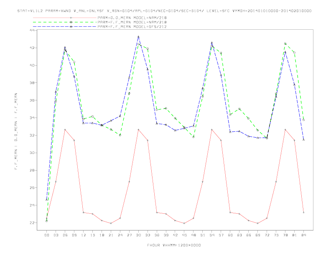This screenshot has height=256, width=331.
Task: Click x-axis tick label 72
Action: pyautogui.click(x=267, y=235)
